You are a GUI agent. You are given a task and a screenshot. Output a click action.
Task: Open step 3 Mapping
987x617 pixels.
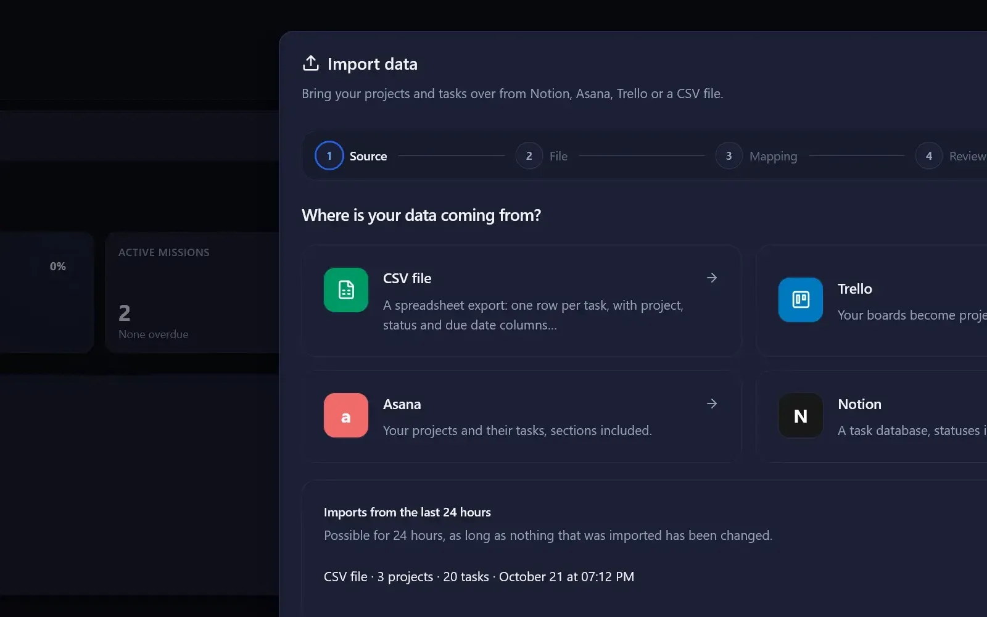756,156
